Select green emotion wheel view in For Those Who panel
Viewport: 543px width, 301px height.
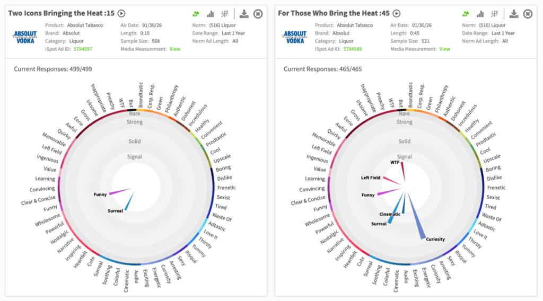[x=466, y=14]
